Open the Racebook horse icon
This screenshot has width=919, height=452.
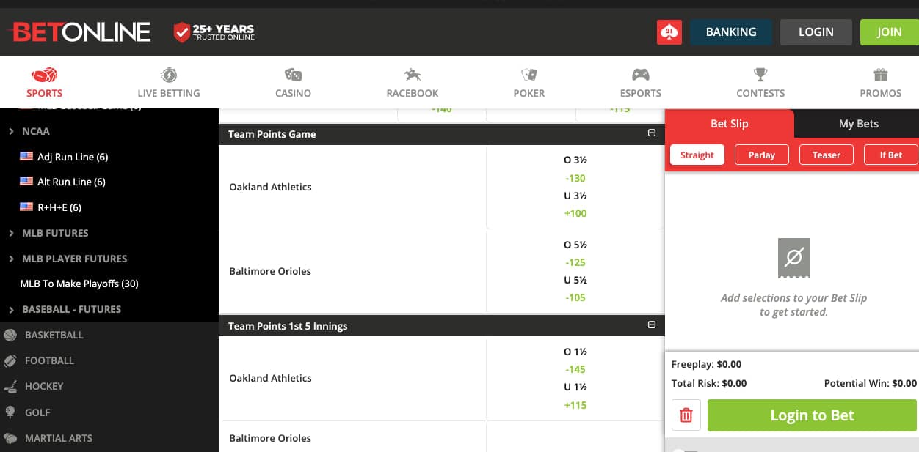point(413,75)
